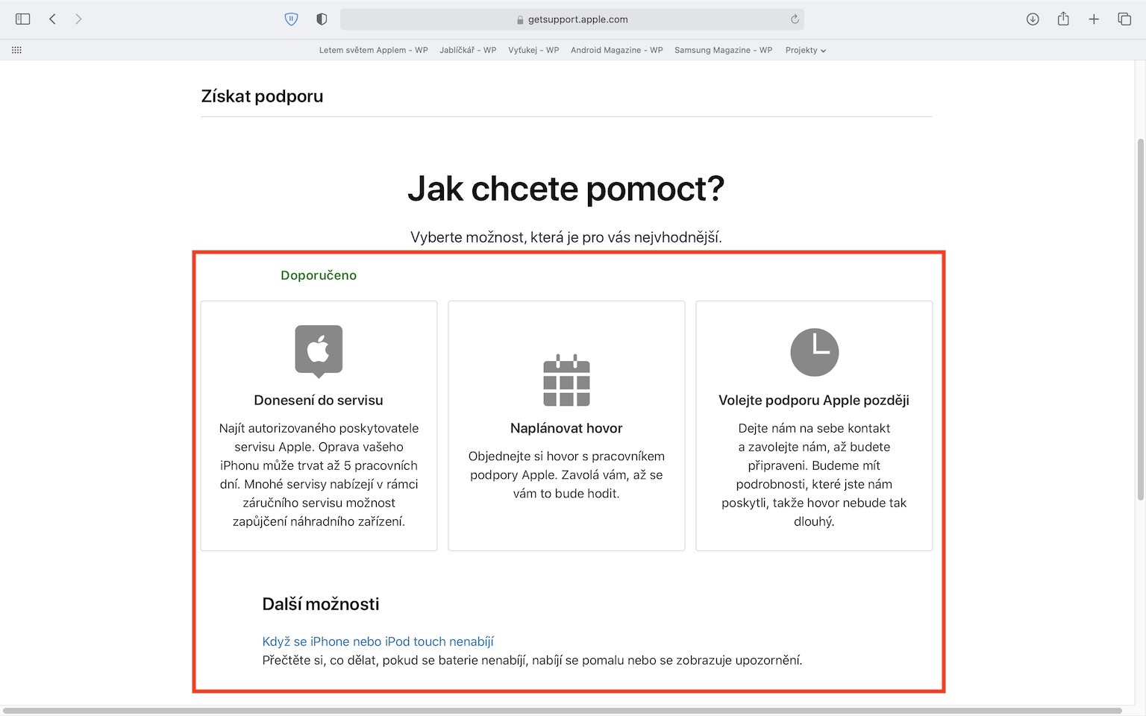Click the Jak chcete pomoct? heading
1146x716 pixels.
(x=566, y=189)
